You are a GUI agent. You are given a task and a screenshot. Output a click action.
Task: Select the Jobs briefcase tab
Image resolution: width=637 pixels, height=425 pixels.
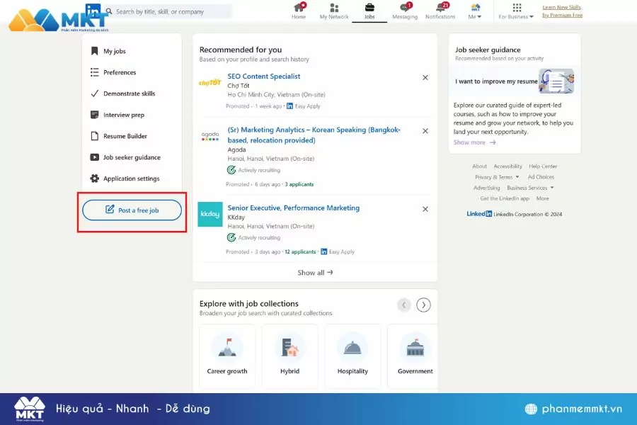369,11
